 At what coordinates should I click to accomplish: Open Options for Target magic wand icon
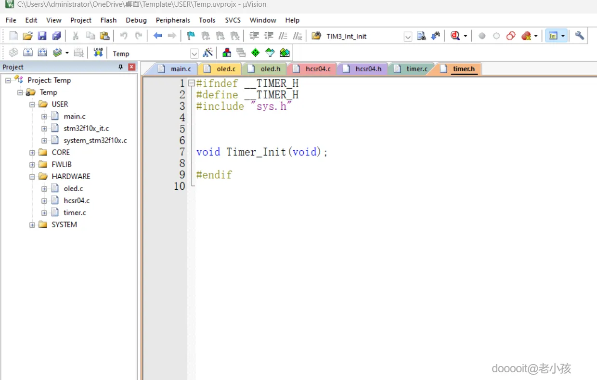tap(208, 52)
